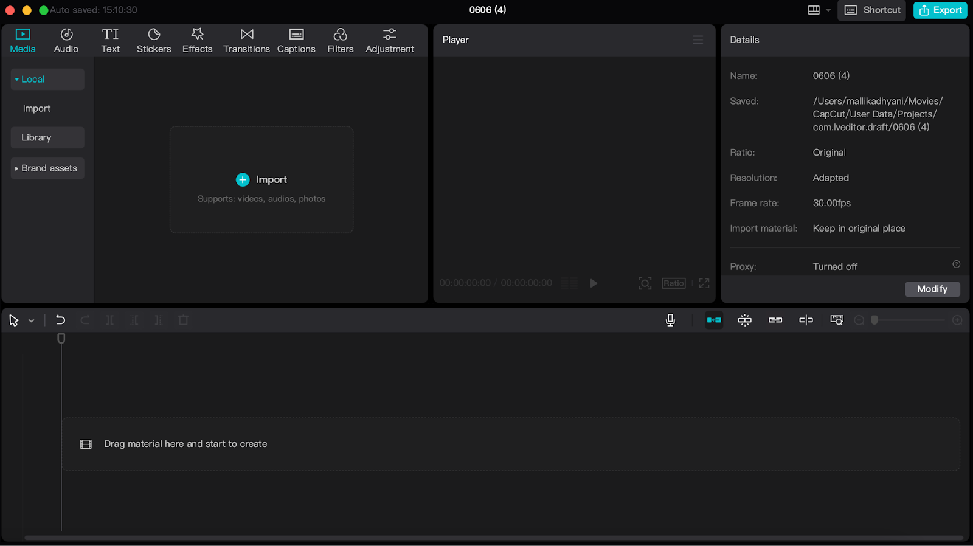Undo the last action

[x=60, y=320]
